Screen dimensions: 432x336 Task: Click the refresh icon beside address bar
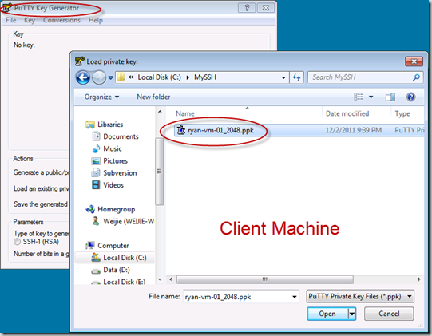tap(297, 77)
